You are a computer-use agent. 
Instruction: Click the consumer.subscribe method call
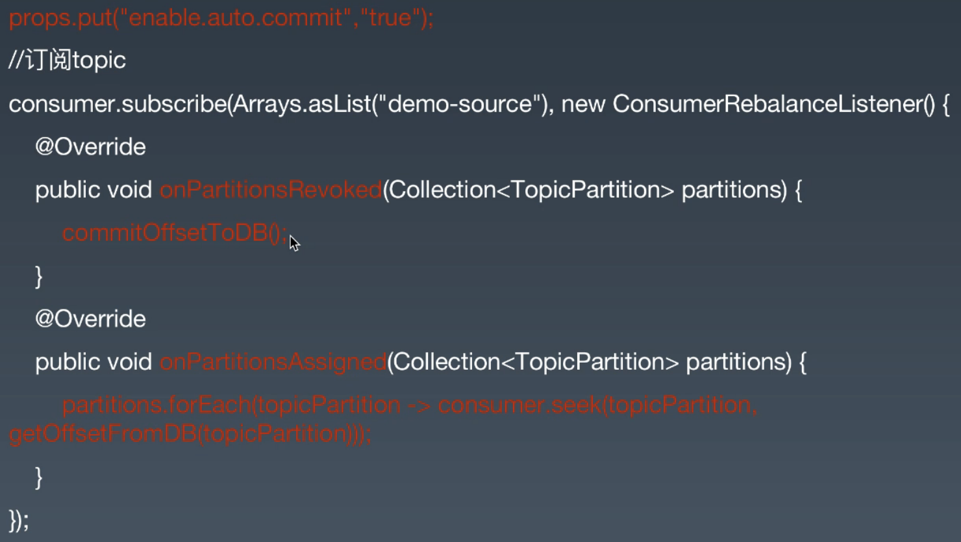117,104
